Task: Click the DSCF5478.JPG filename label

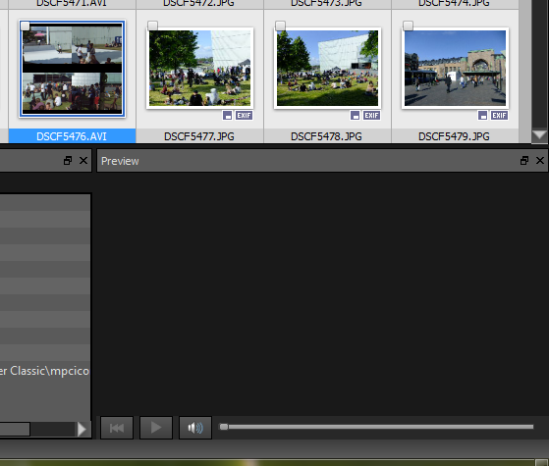Action: [x=327, y=136]
